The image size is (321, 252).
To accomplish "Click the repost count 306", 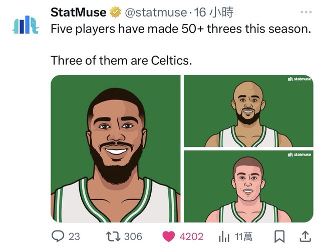I will click(x=133, y=236).
